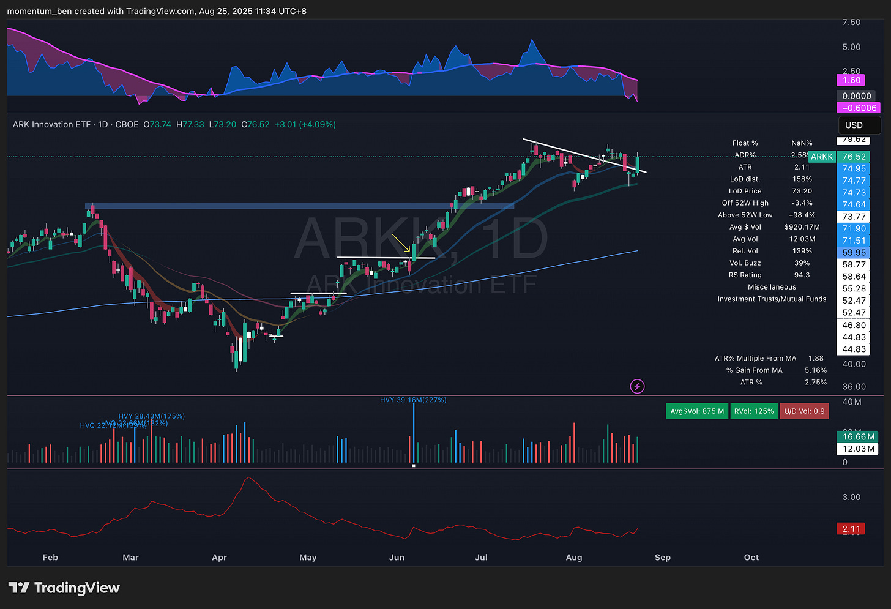Click the ATR % value 2.75%
This screenshot has height=609, width=891.
816,382
